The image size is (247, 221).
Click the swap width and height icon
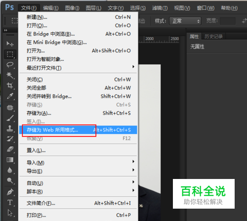[244, 21]
